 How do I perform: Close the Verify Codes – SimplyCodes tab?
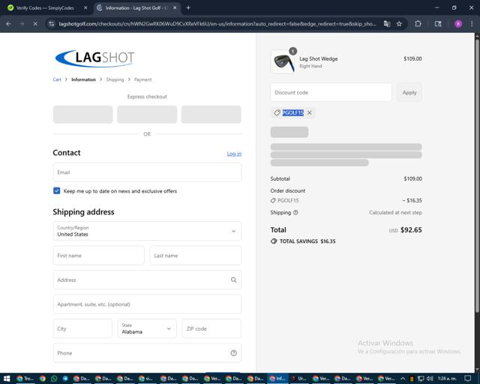click(x=85, y=8)
